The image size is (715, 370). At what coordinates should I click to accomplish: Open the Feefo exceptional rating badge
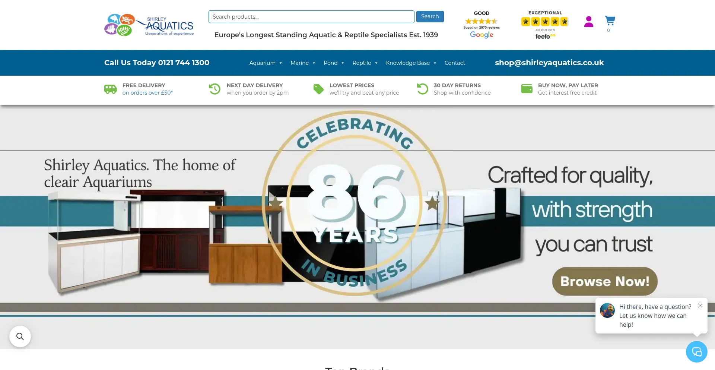[545, 25]
